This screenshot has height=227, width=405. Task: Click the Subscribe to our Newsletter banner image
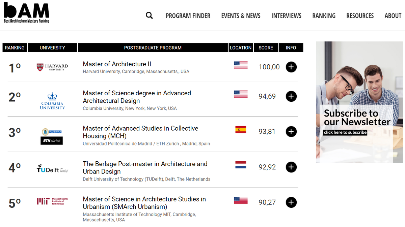[x=360, y=102]
